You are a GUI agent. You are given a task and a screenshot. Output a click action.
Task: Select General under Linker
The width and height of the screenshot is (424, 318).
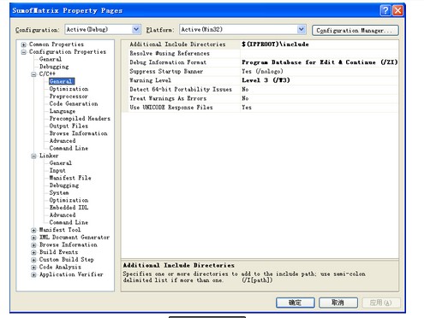pos(60,162)
